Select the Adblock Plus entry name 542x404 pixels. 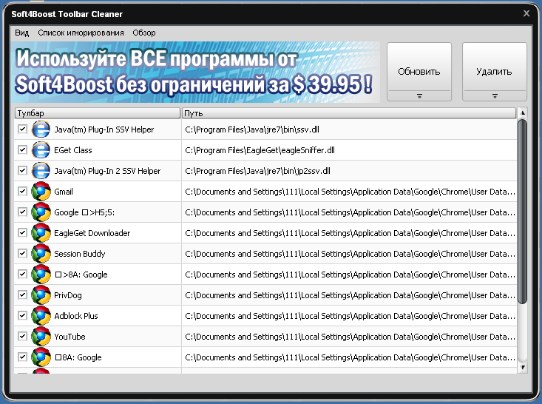pyautogui.click(x=76, y=316)
